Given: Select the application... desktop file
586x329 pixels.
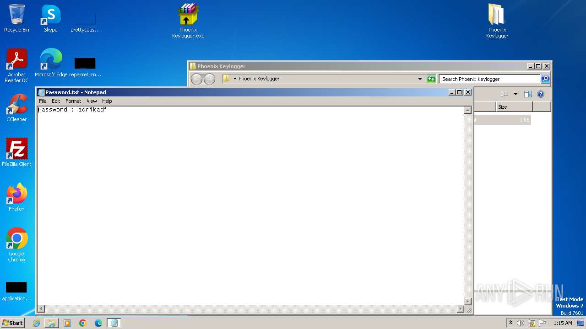Looking at the screenshot, I should point(16,292).
